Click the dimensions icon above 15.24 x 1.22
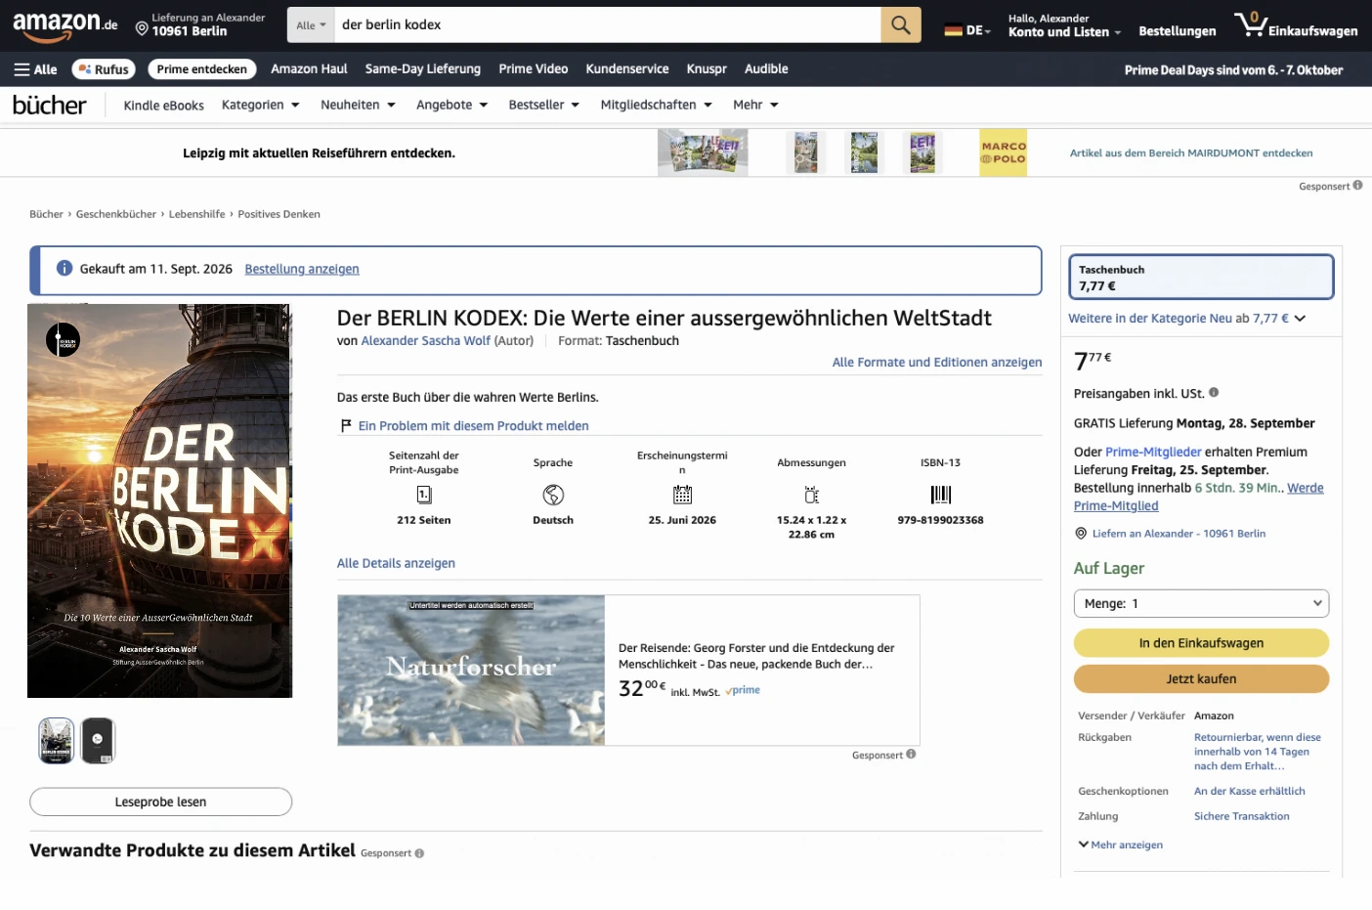Viewport: 1372px width, 910px height. tap(811, 495)
